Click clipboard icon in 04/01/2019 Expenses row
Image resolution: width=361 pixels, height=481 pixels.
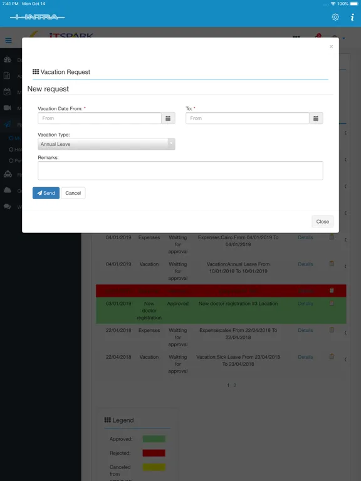332,237
